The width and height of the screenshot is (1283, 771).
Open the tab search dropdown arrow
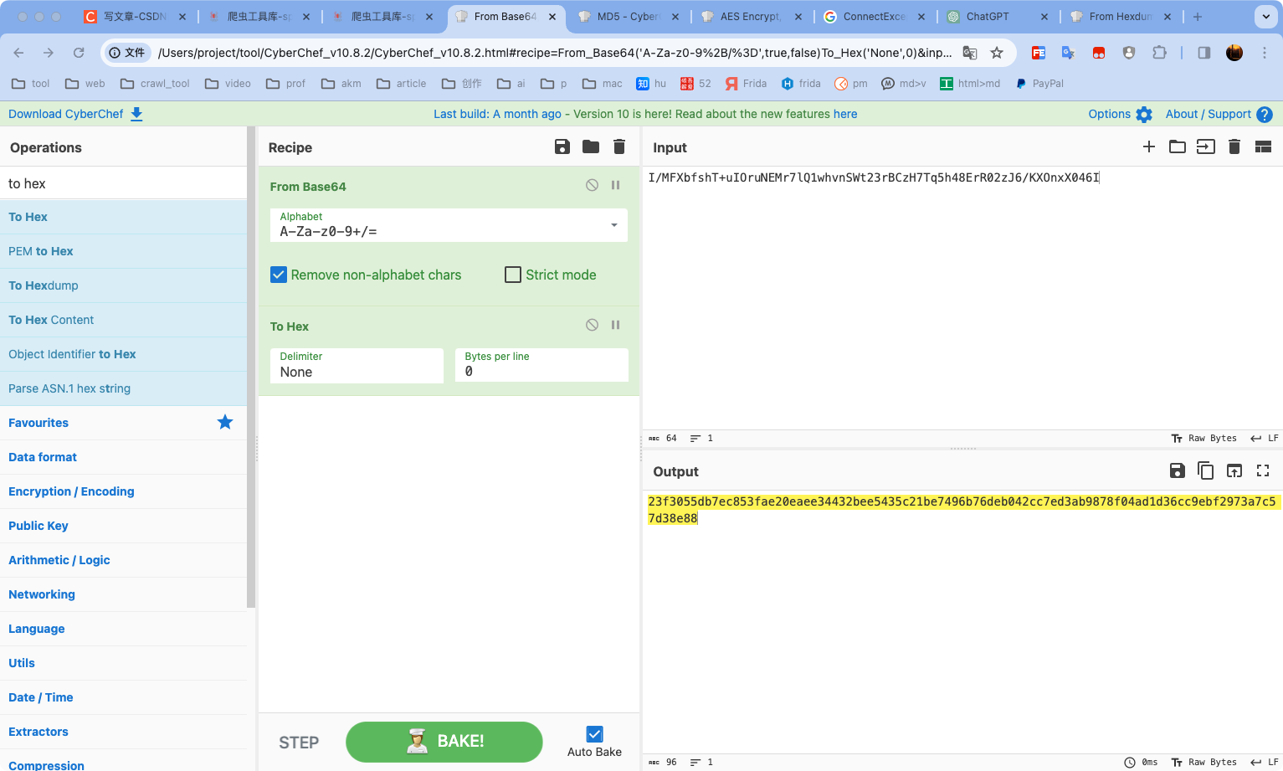coord(1265,16)
